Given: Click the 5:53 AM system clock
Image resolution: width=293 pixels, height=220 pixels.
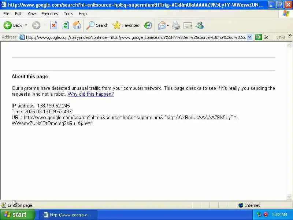Looking at the screenshot, I should (x=279, y=214).
